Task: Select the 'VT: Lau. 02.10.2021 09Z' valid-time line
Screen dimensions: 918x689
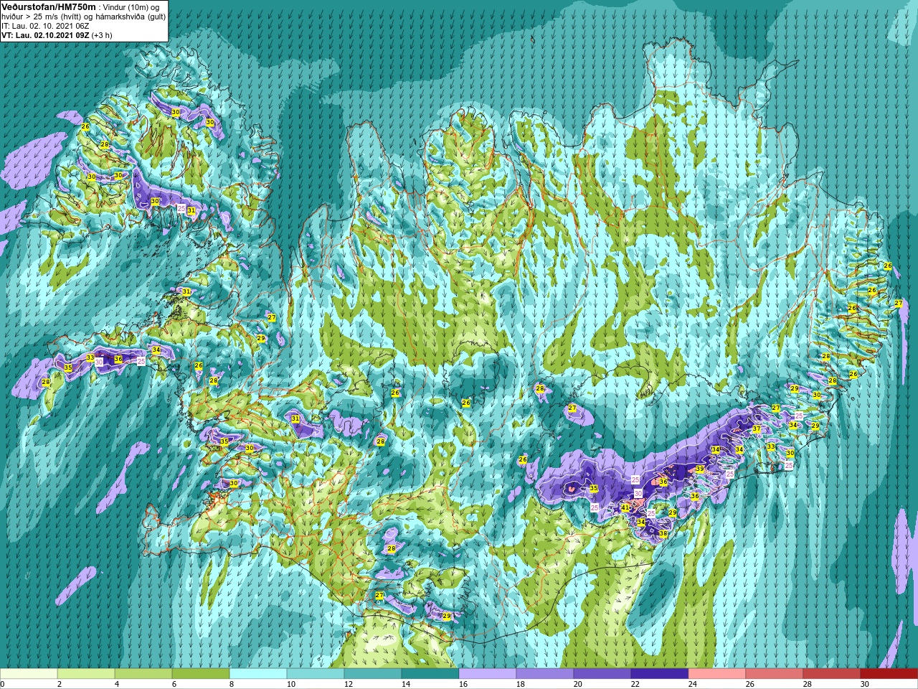Action: [x=46, y=34]
